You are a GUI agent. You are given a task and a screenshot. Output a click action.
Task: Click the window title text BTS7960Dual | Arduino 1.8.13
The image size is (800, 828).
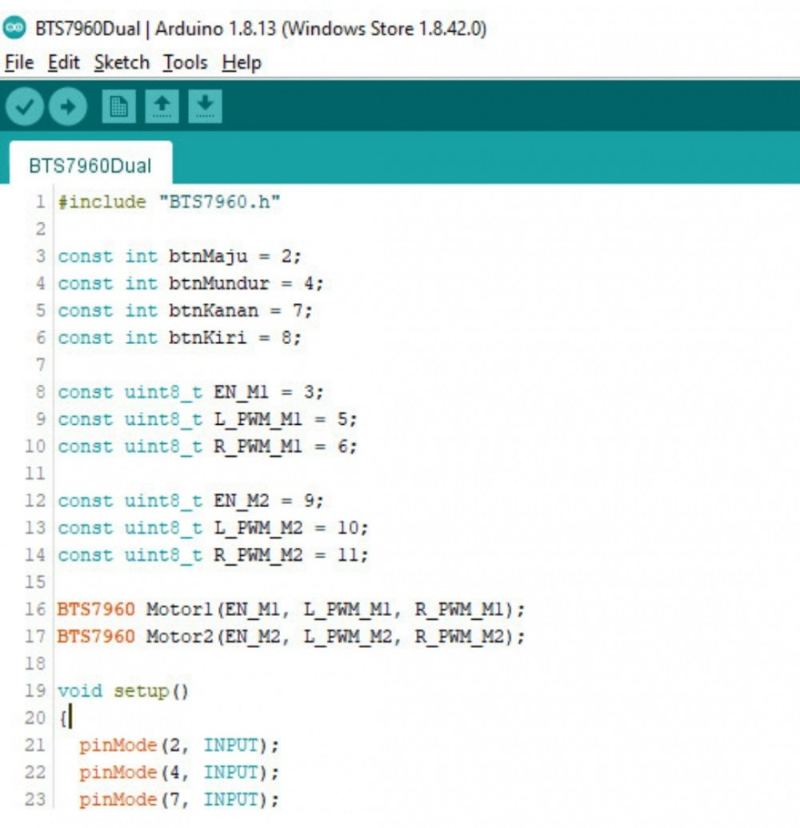pos(155,28)
